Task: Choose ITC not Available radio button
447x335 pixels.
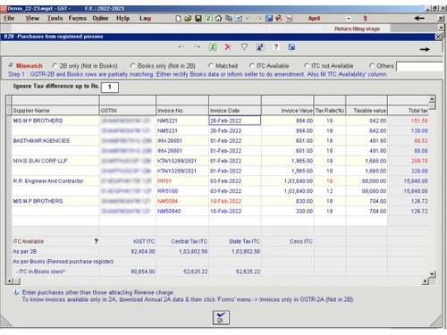Action: pos(307,66)
